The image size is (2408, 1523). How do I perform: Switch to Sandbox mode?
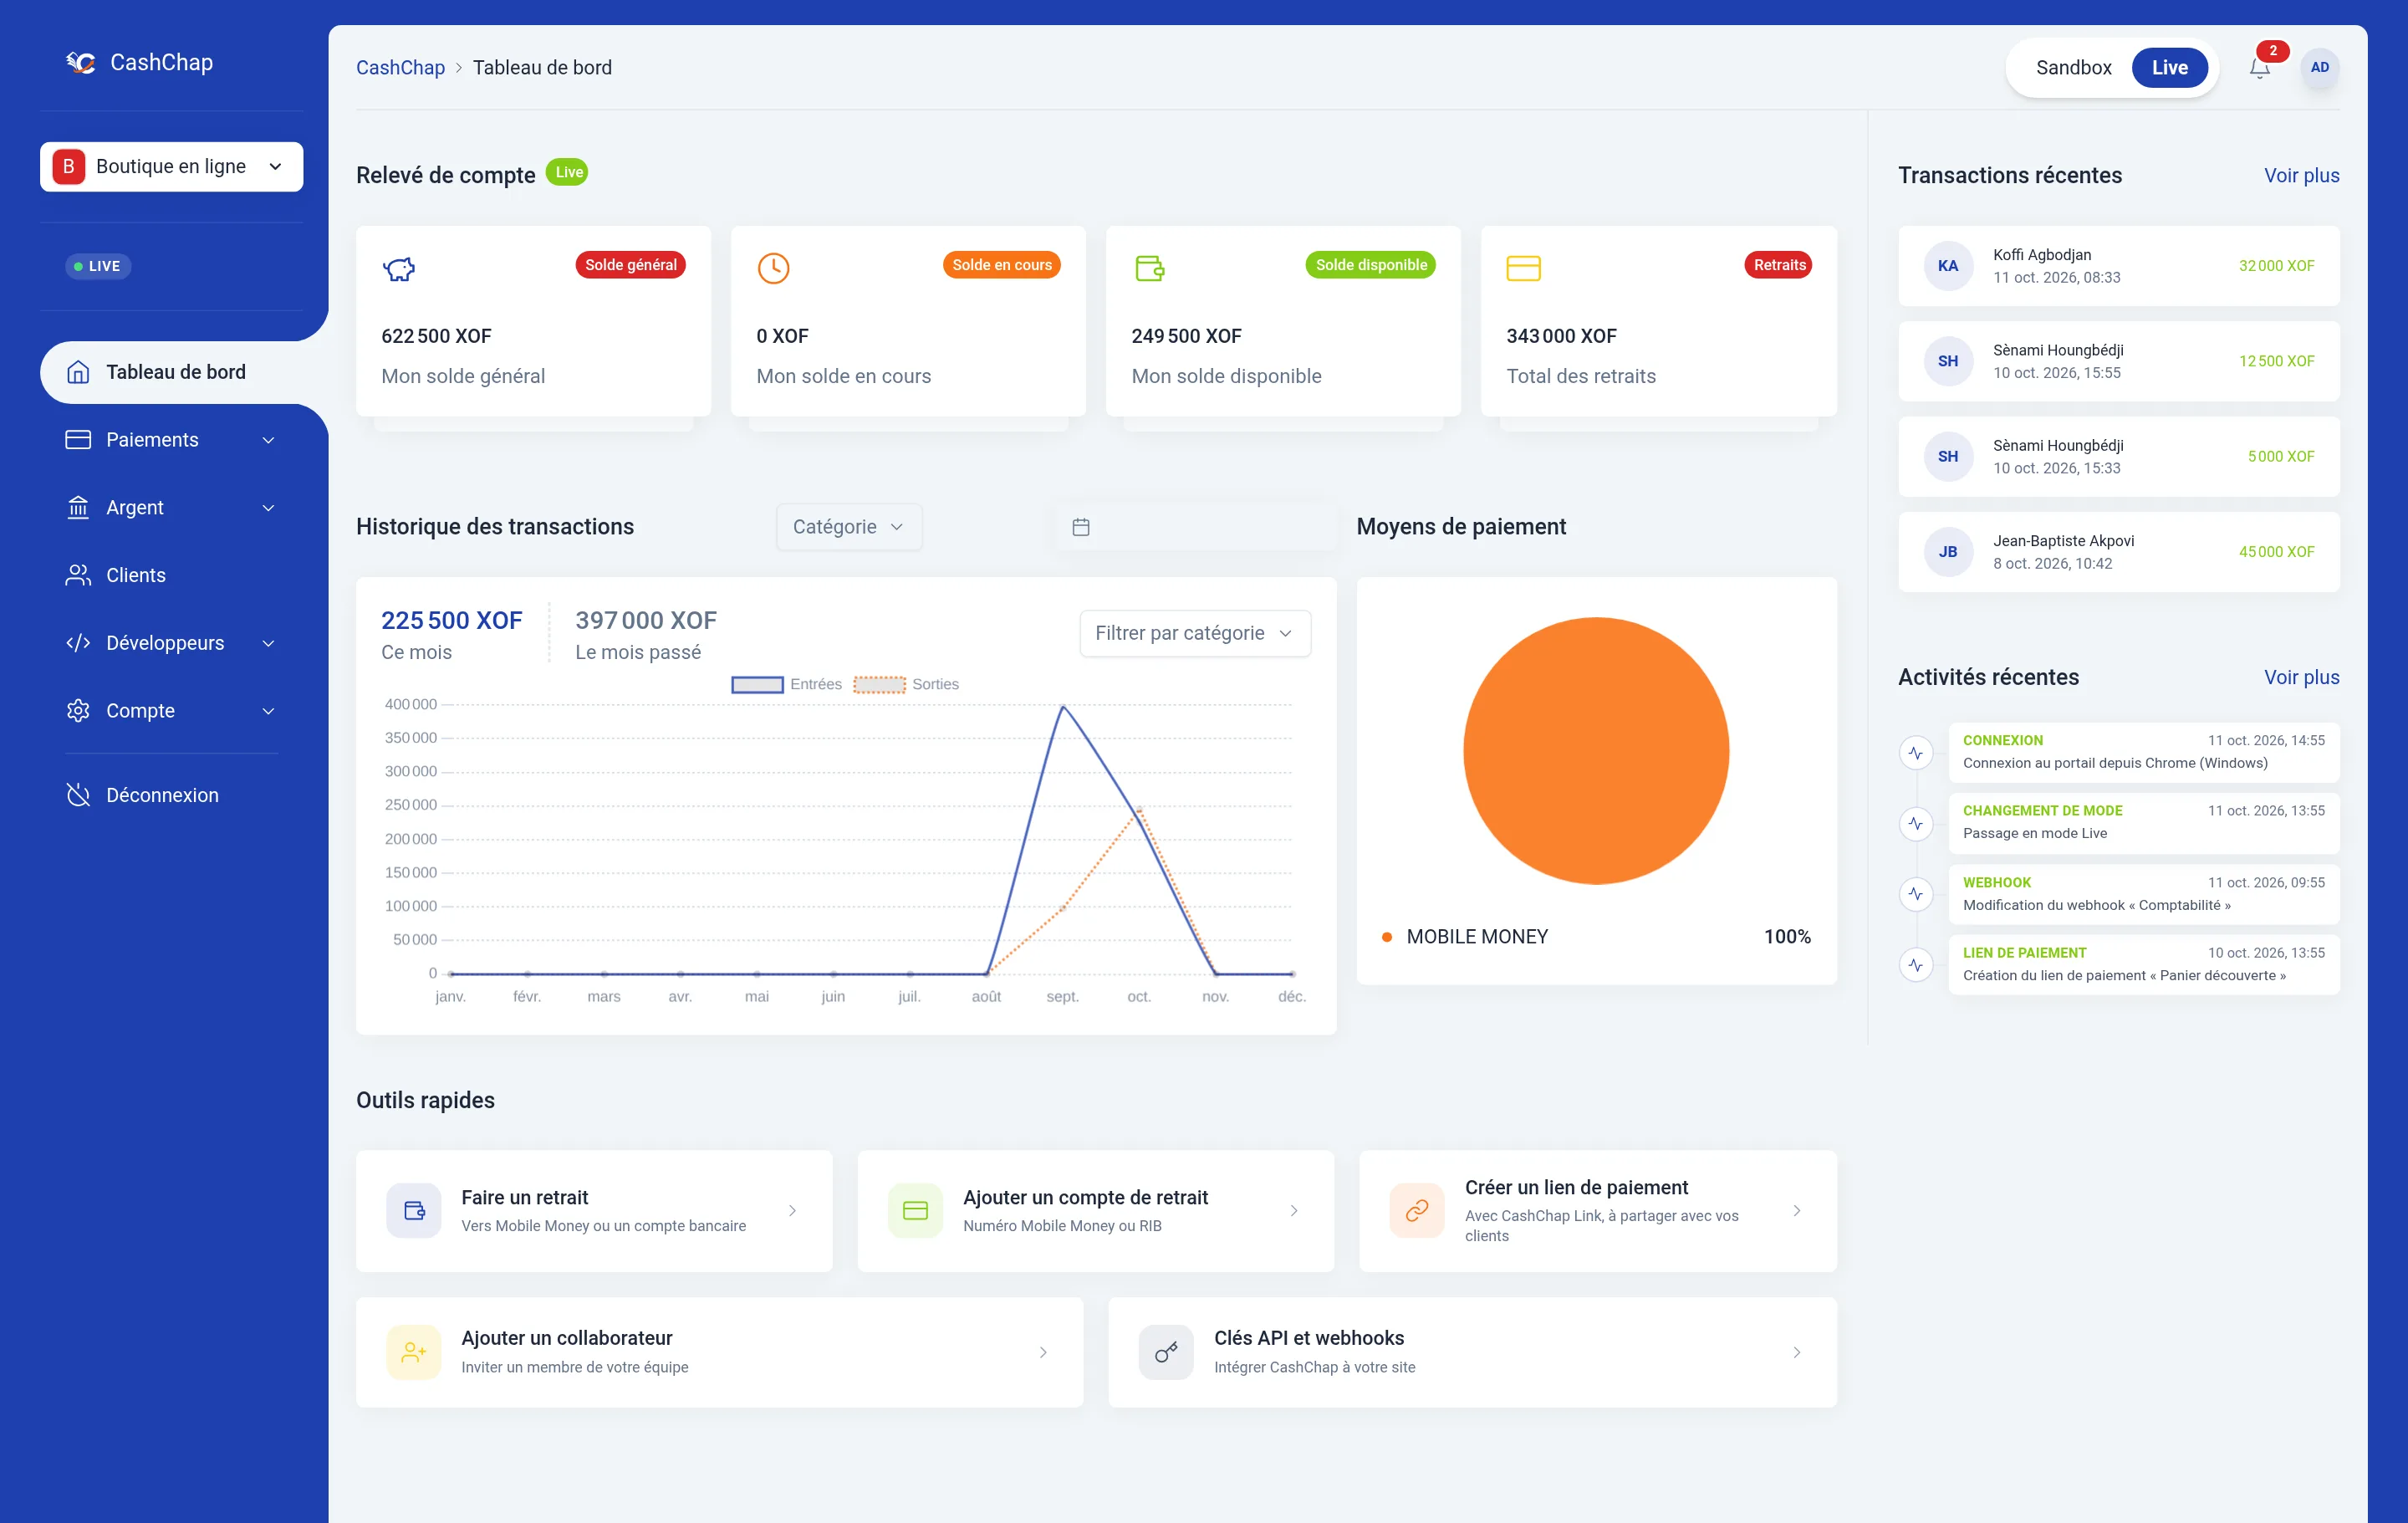pos(2073,68)
